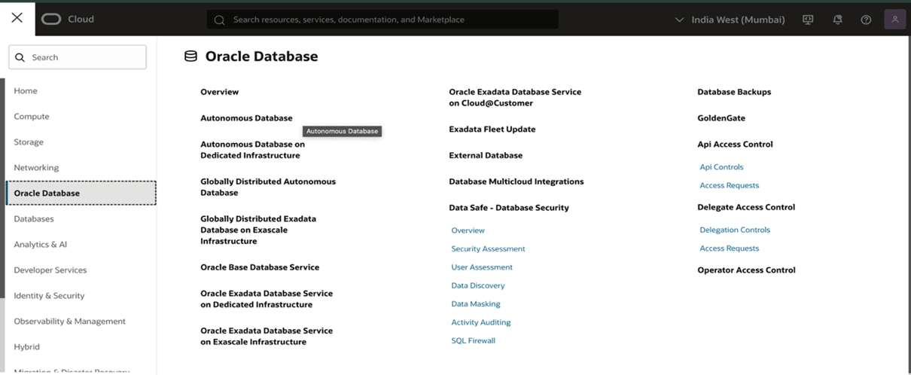Open Exadata Database Service on Cloud@Customer
Image resolution: width=911 pixels, height=375 pixels.
click(x=515, y=97)
